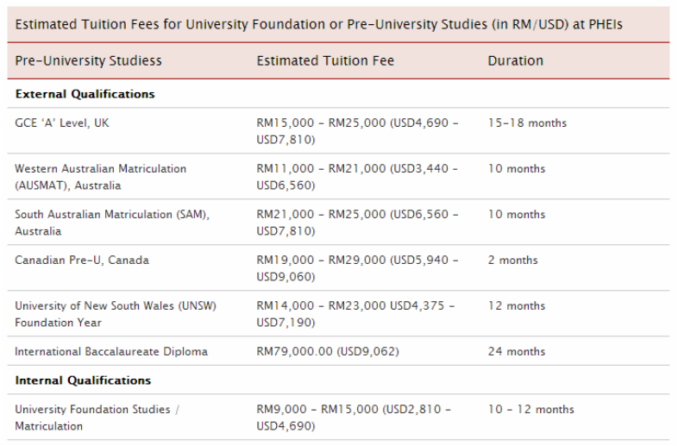
Task: Select the 24 months duration cell
Action: coord(517,351)
